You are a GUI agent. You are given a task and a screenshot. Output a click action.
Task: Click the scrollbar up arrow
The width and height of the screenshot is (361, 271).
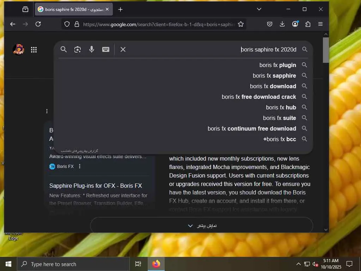pos(325,34)
